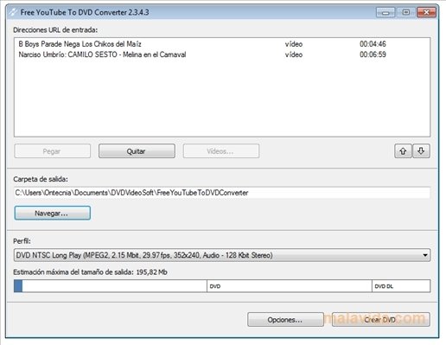Click the DVD DL marker on size bar
This screenshot has height=345, width=446.
pyautogui.click(x=384, y=286)
